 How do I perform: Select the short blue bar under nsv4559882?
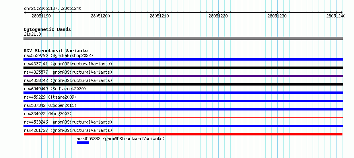[83, 143]
